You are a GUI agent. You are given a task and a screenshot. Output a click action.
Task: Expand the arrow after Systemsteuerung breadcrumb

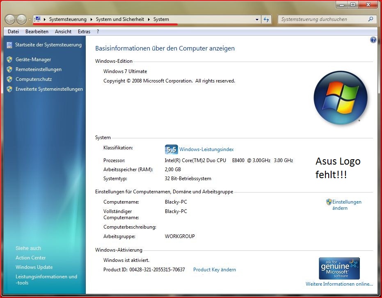coord(91,19)
